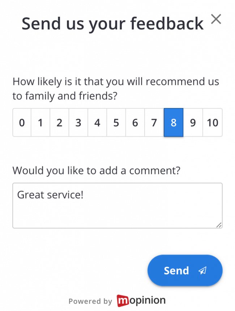
Task: Choose score 5 for recommendation
Action: coord(116,123)
